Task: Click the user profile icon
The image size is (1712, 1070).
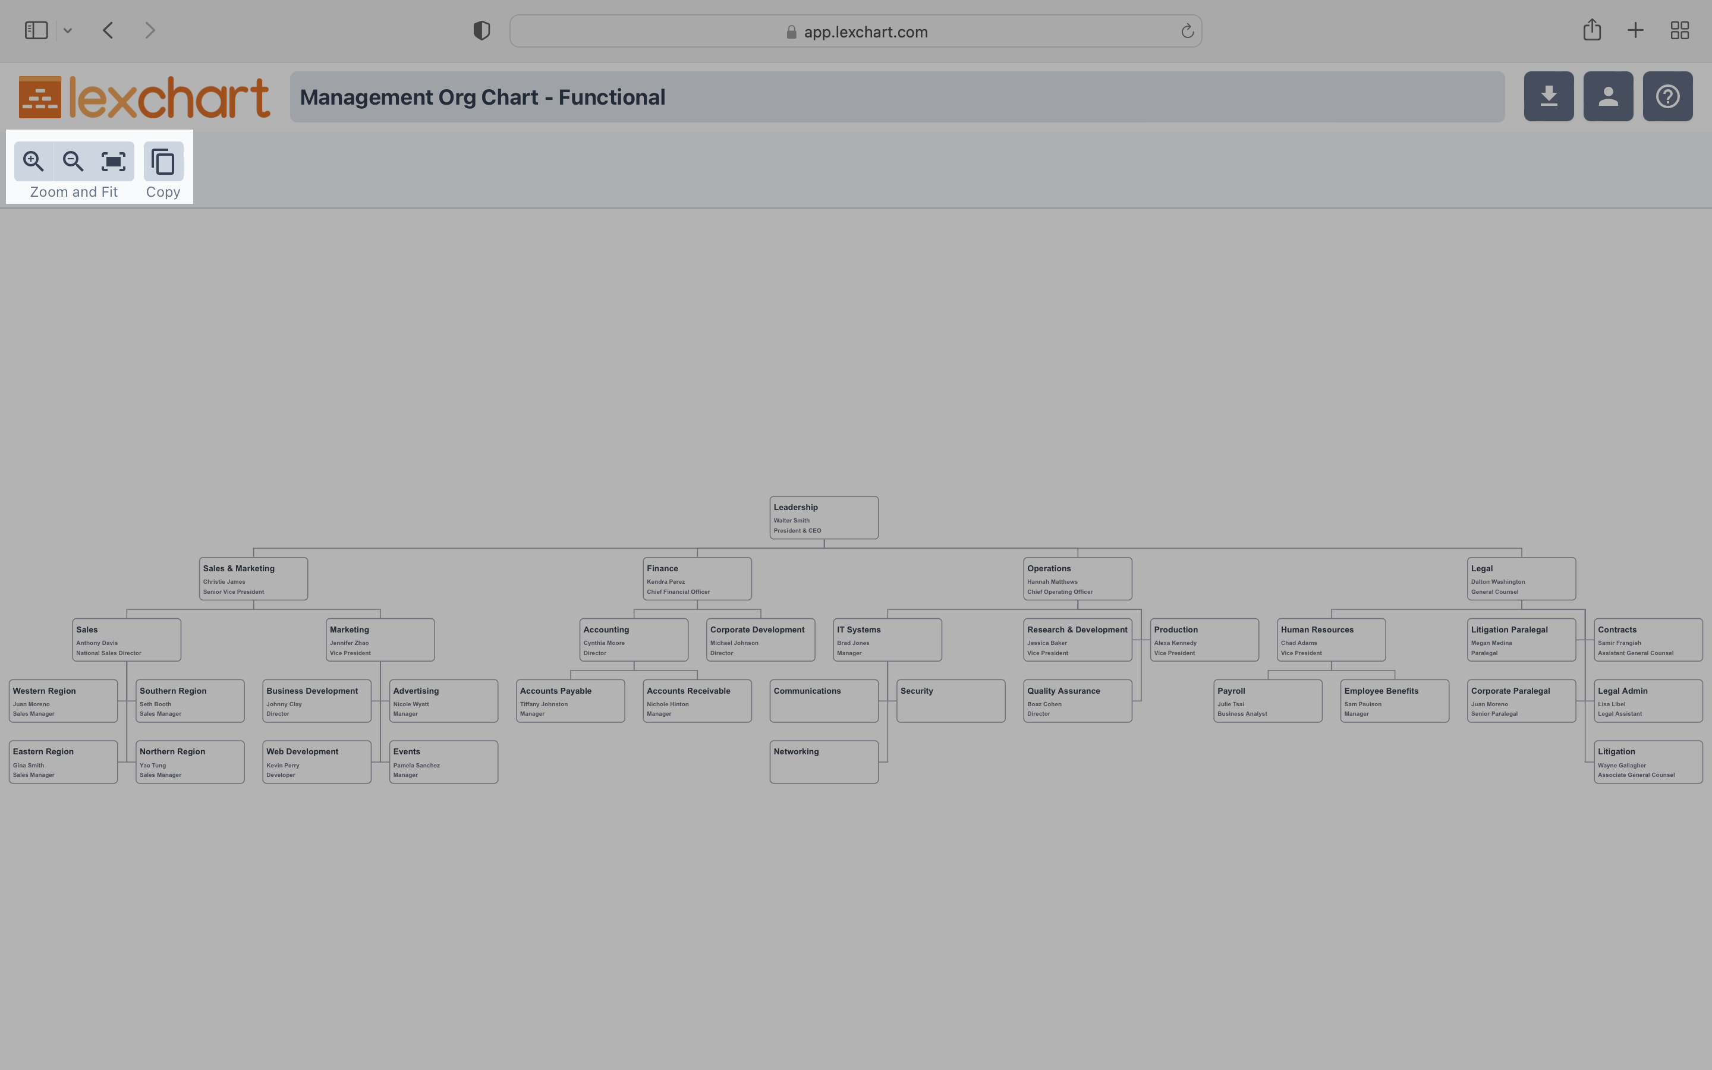Action: pyautogui.click(x=1607, y=95)
